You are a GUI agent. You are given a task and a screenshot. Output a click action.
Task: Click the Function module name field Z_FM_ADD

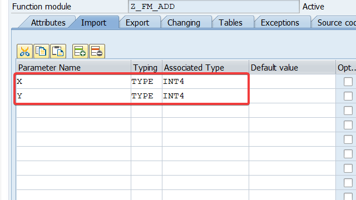tap(214, 7)
